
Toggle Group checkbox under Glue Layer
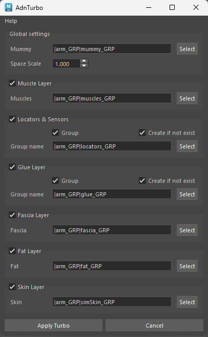pos(56,181)
